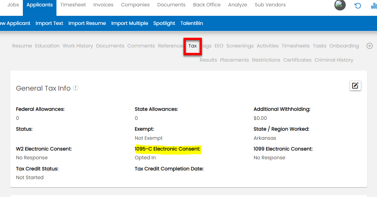Image resolution: width=377 pixels, height=197 pixels.
Task: Click the State / Region Worked label
Action: (x=281, y=129)
